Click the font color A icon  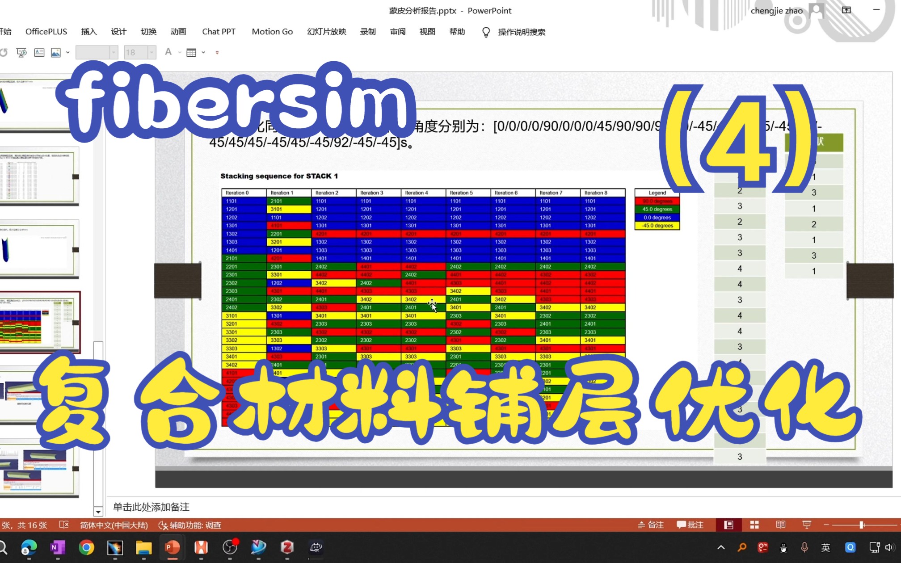tap(168, 52)
